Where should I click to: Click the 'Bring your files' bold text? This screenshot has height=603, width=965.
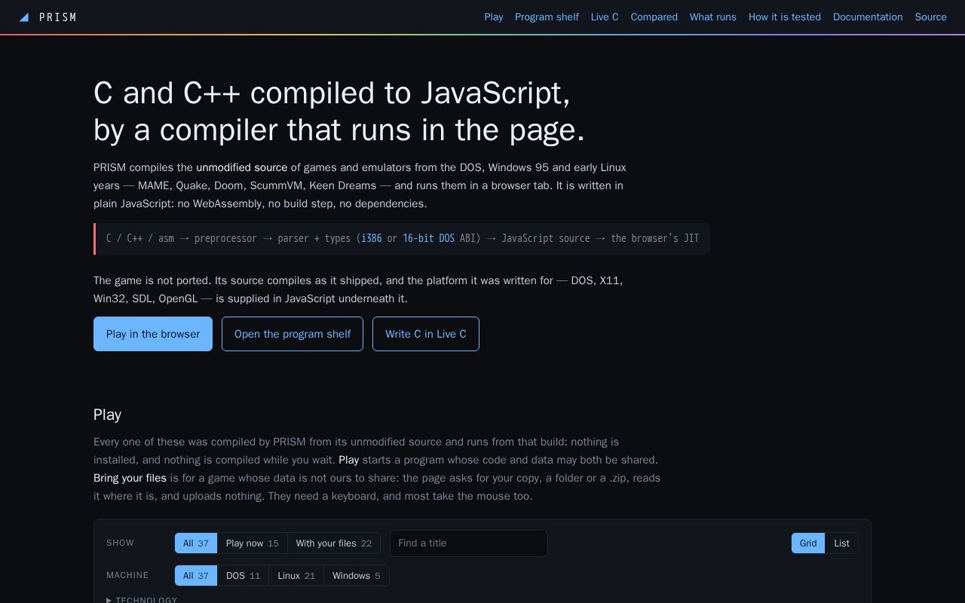tap(130, 478)
